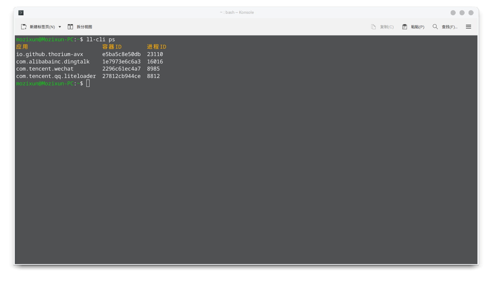Click the new tab icon
Screen dimensions: 492x286
click(x=24, y=27)
